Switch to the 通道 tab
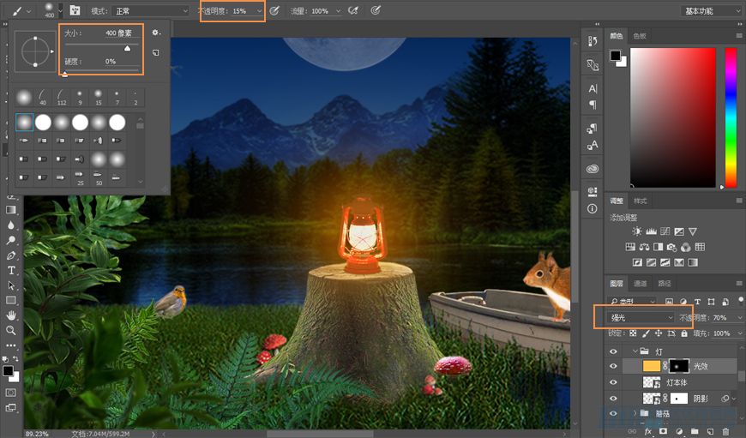The width and height of the screenshot is (746, 438). (640, 284)
